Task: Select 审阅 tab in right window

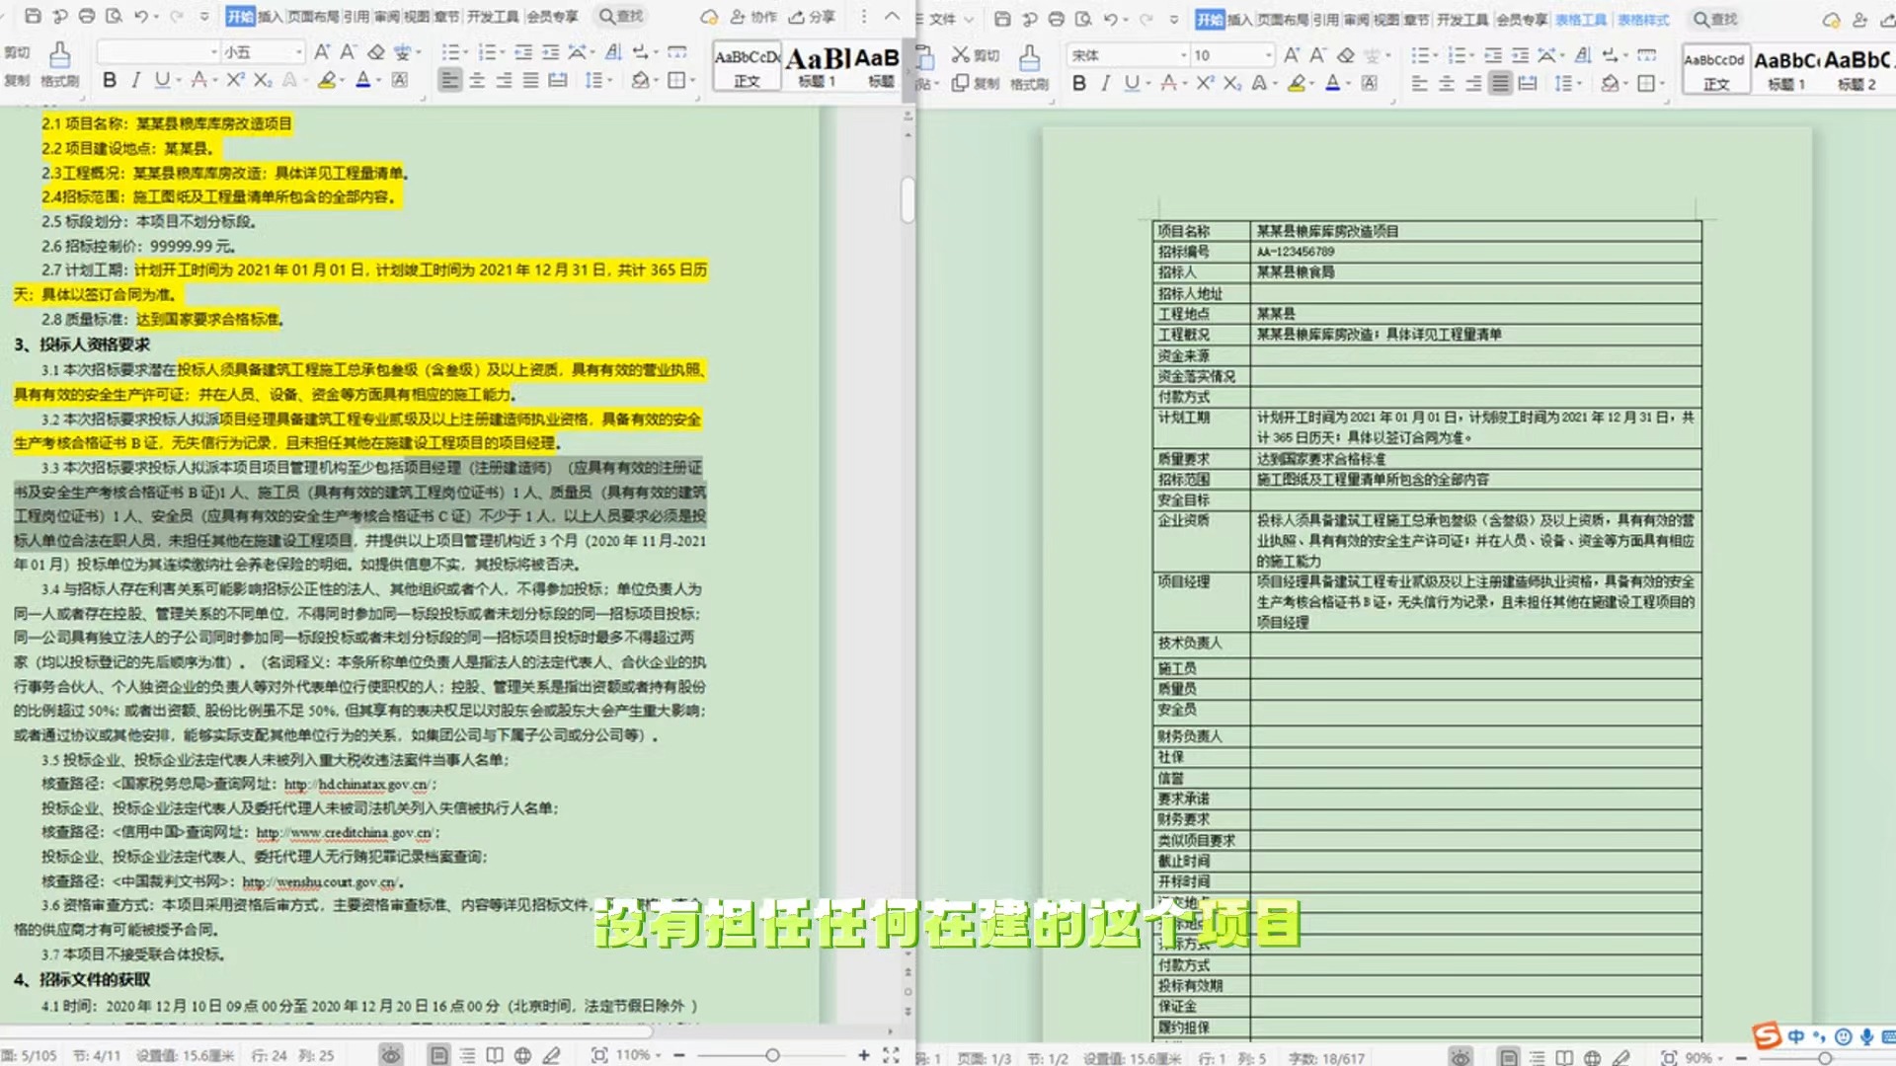Action: point(1356,19)
